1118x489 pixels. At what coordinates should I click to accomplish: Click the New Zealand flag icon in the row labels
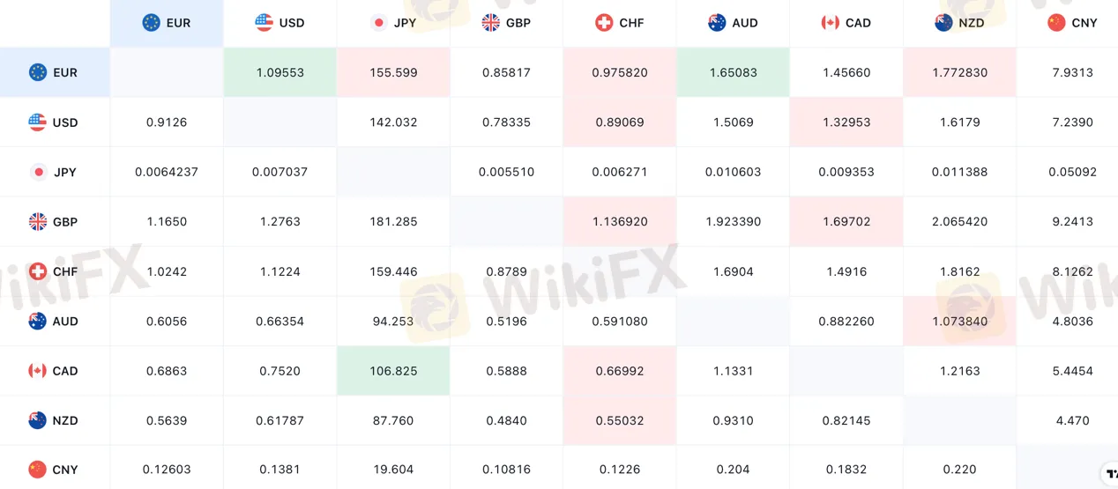pyautogui.click(x=37, y=420)
